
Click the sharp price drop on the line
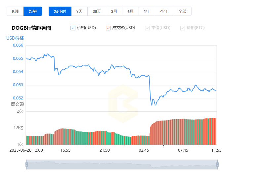(150, 89)
